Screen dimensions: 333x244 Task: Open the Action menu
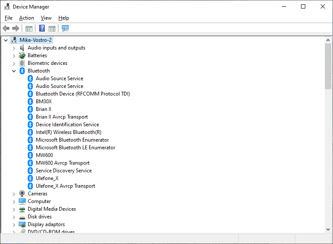(26, 18)
